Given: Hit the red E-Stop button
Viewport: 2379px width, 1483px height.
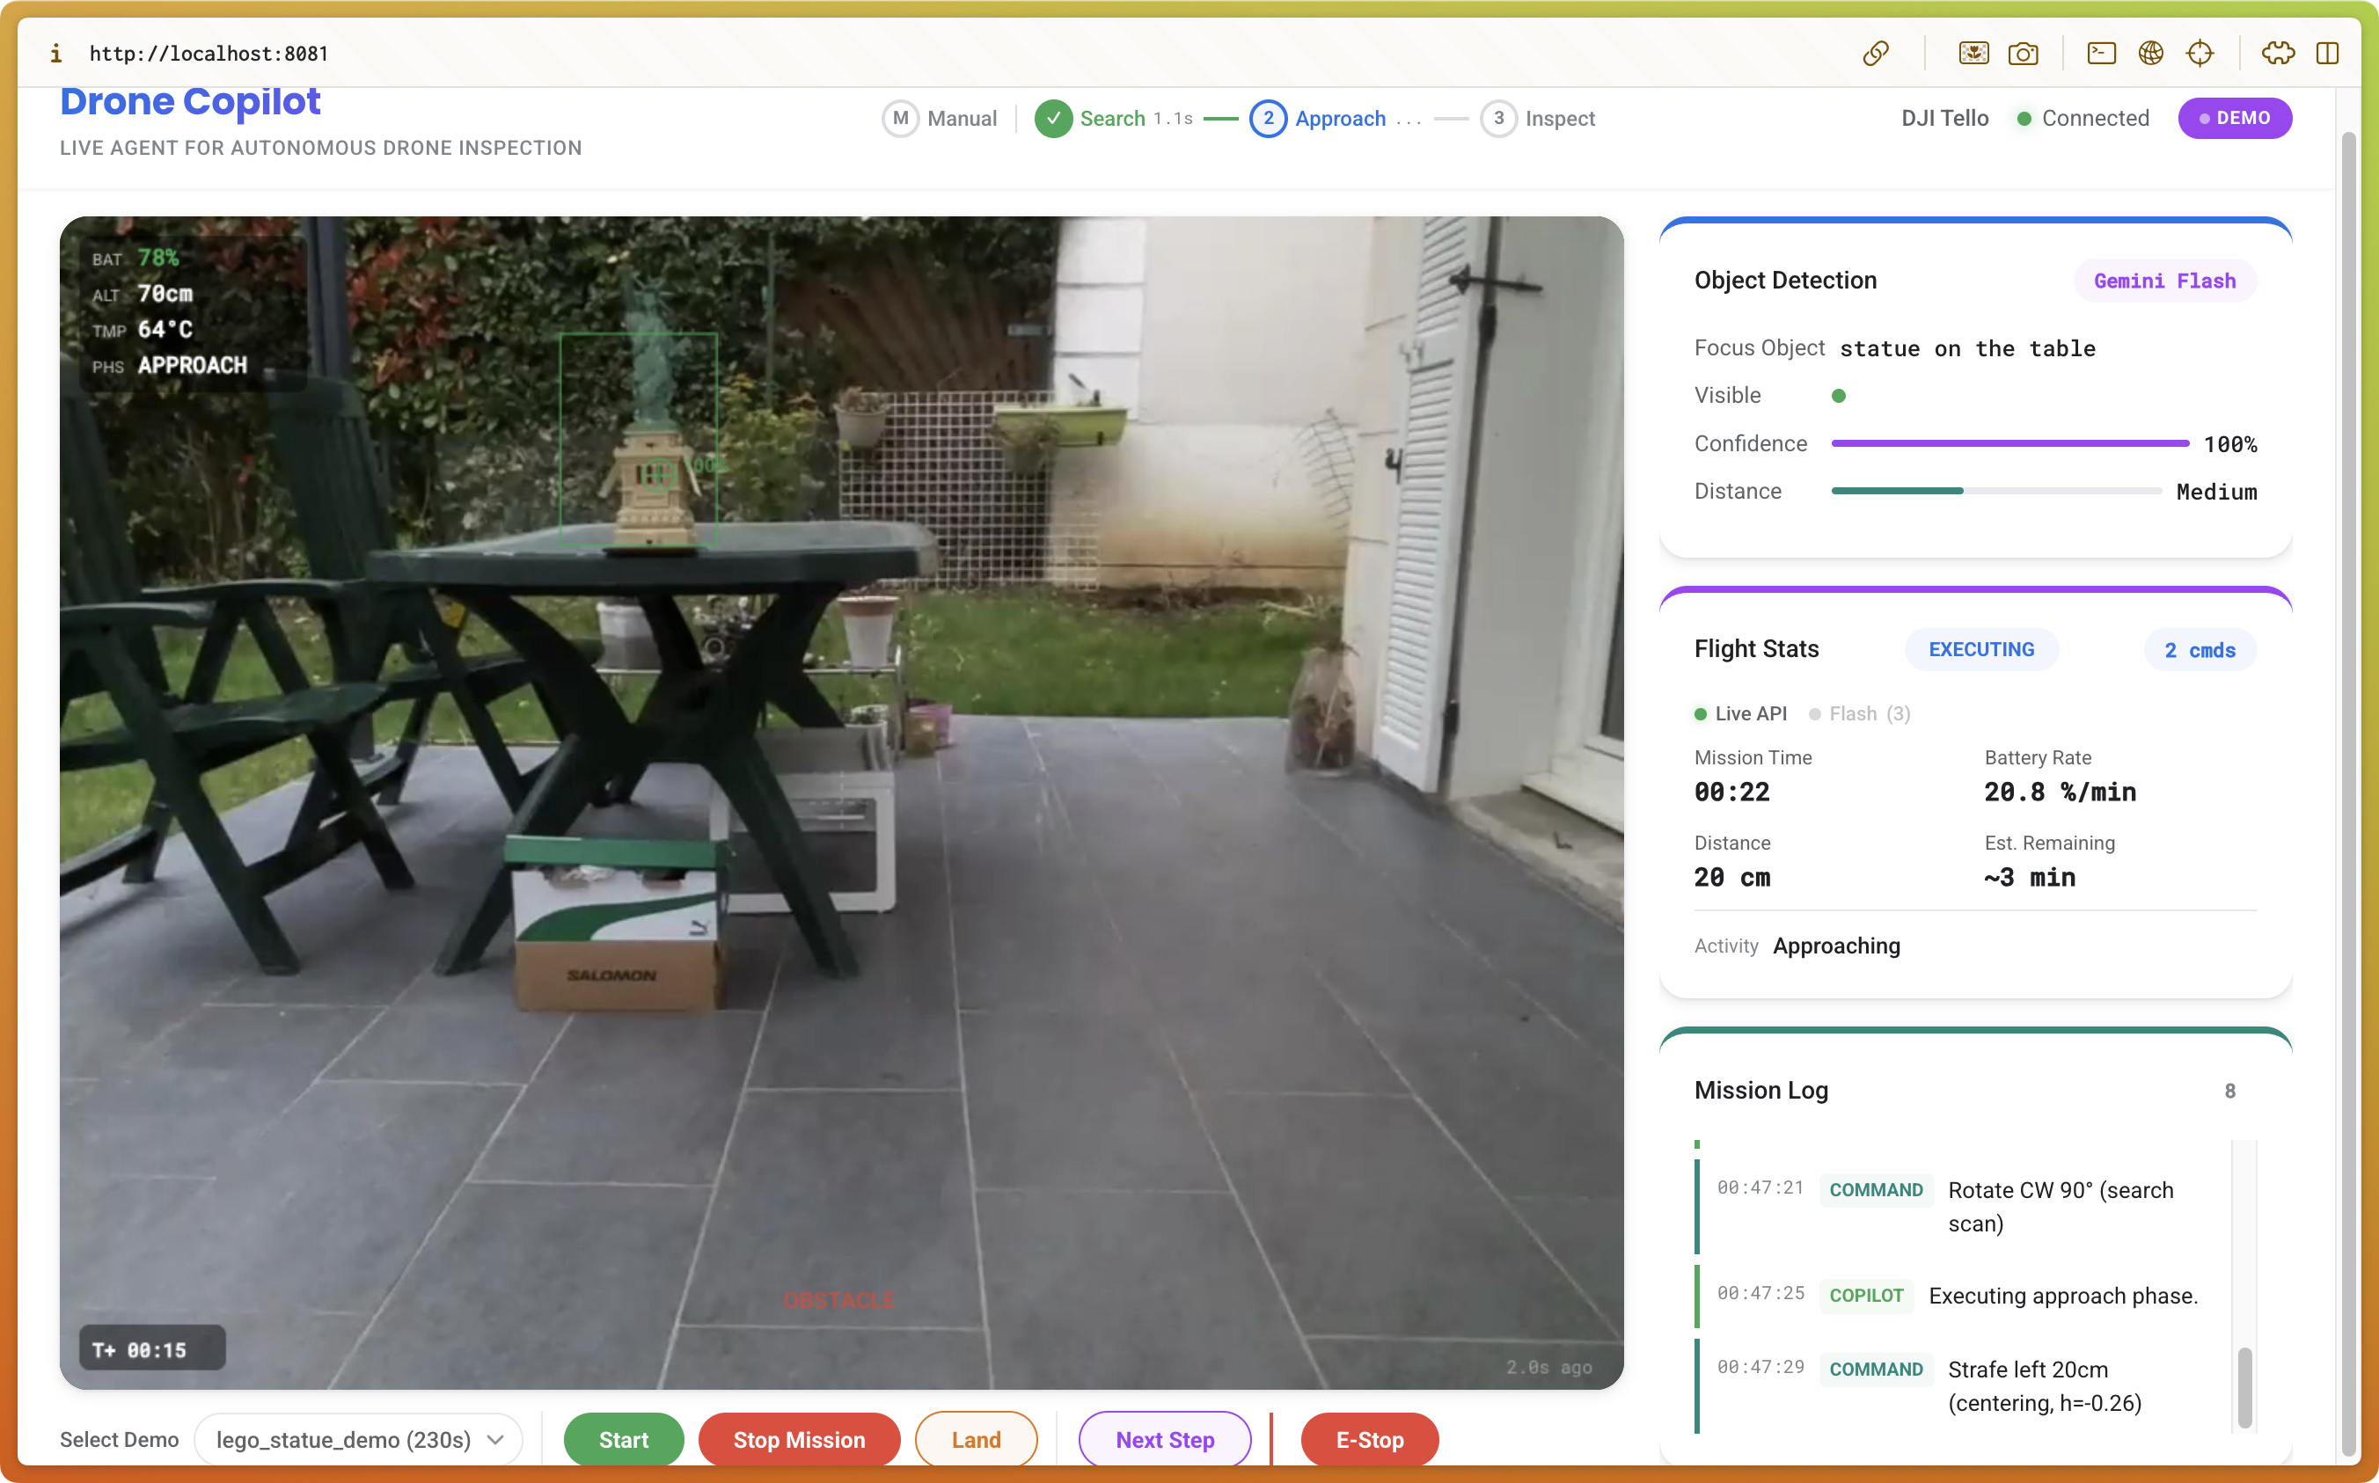Looking at the screenshot, I should [1368, 1439].
